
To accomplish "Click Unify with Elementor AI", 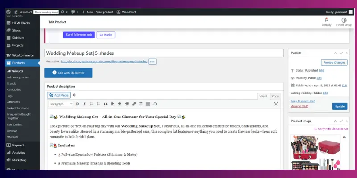I will click(331, 129).
